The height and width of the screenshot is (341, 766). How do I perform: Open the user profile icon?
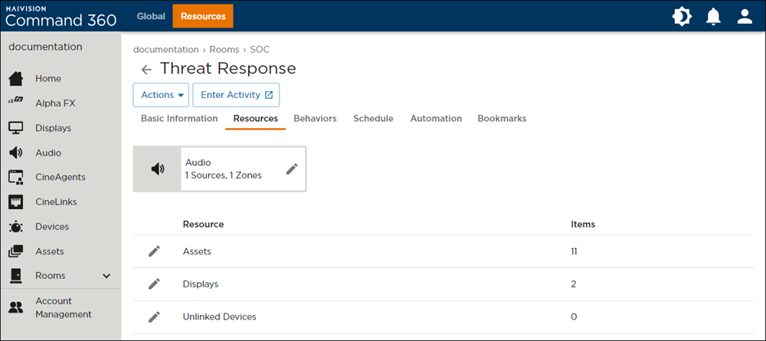pos(745,16)
